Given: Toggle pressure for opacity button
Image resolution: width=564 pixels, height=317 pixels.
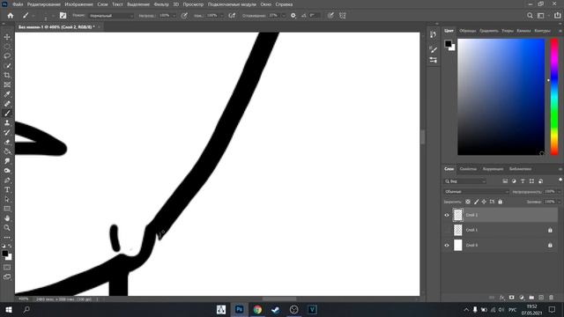Looking at the screenshot, I should (x=184, y=16).
